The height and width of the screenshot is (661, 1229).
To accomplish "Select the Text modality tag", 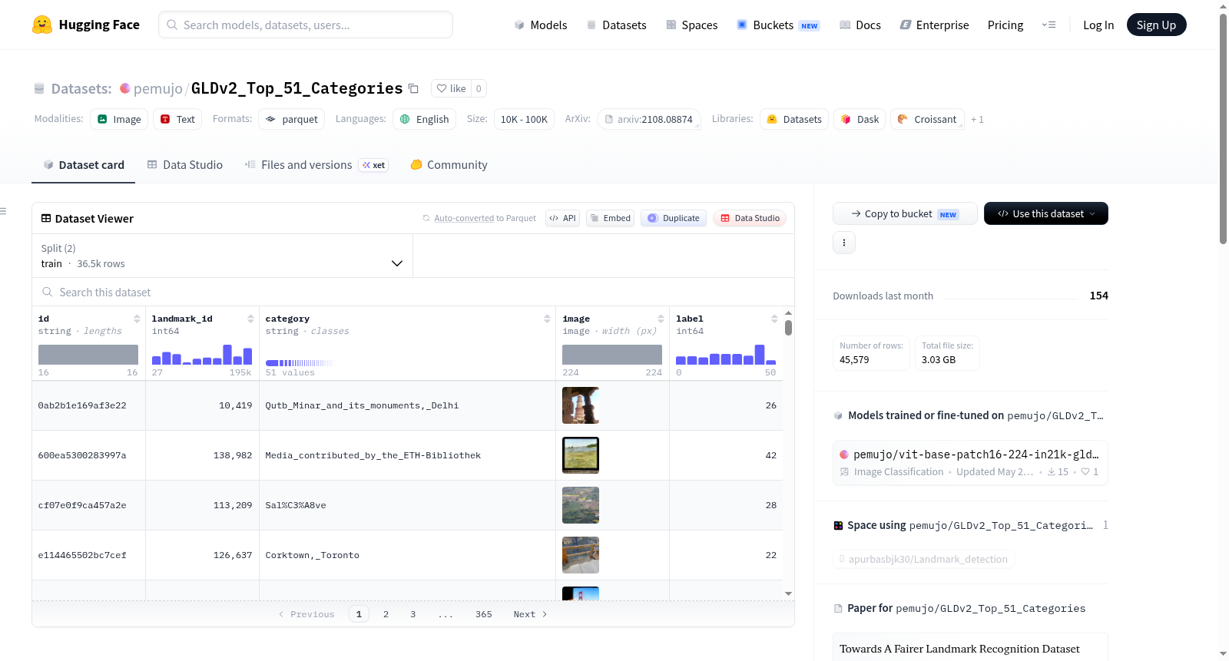I will pyautogui.click(x=177, y=119).
